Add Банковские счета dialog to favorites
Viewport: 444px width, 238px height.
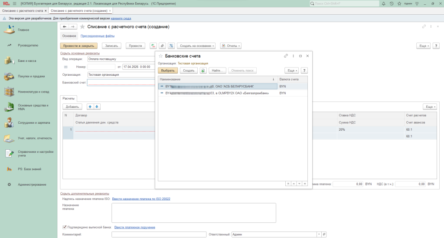[160, 56]
